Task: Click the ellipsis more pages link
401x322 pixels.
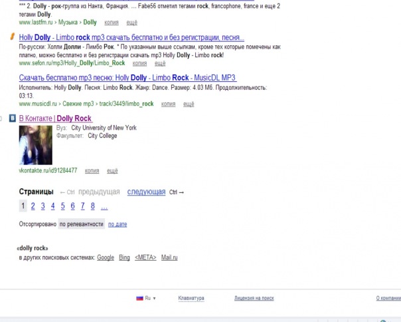Action: coord(104,207)
